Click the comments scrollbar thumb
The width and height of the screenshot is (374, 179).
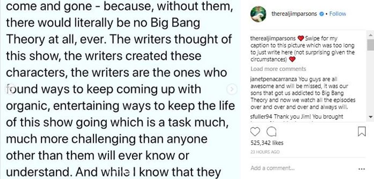(x=370, y=45)
